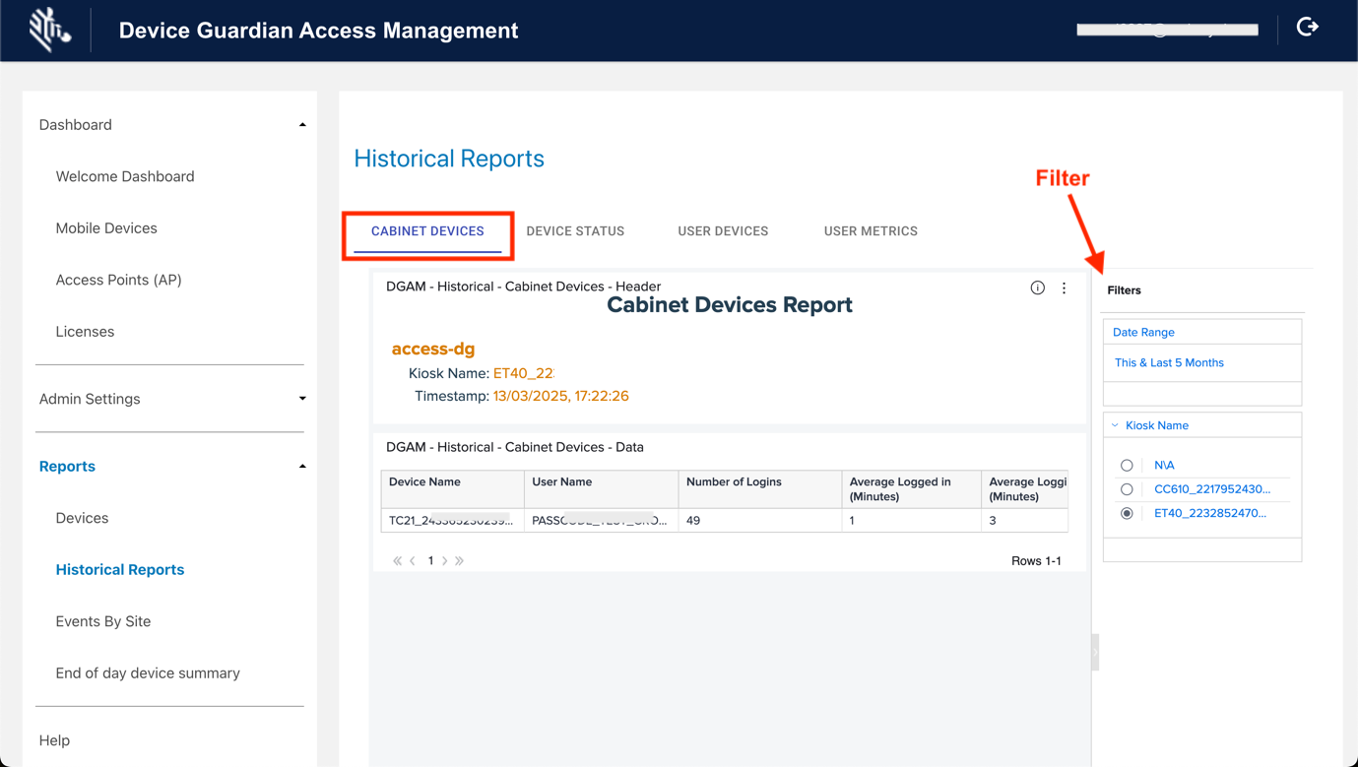Switch to the Device Status tab

click(575, 231)
